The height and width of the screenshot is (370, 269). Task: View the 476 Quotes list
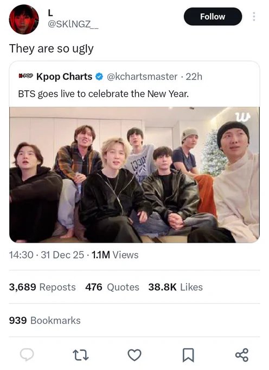point(112,287)
